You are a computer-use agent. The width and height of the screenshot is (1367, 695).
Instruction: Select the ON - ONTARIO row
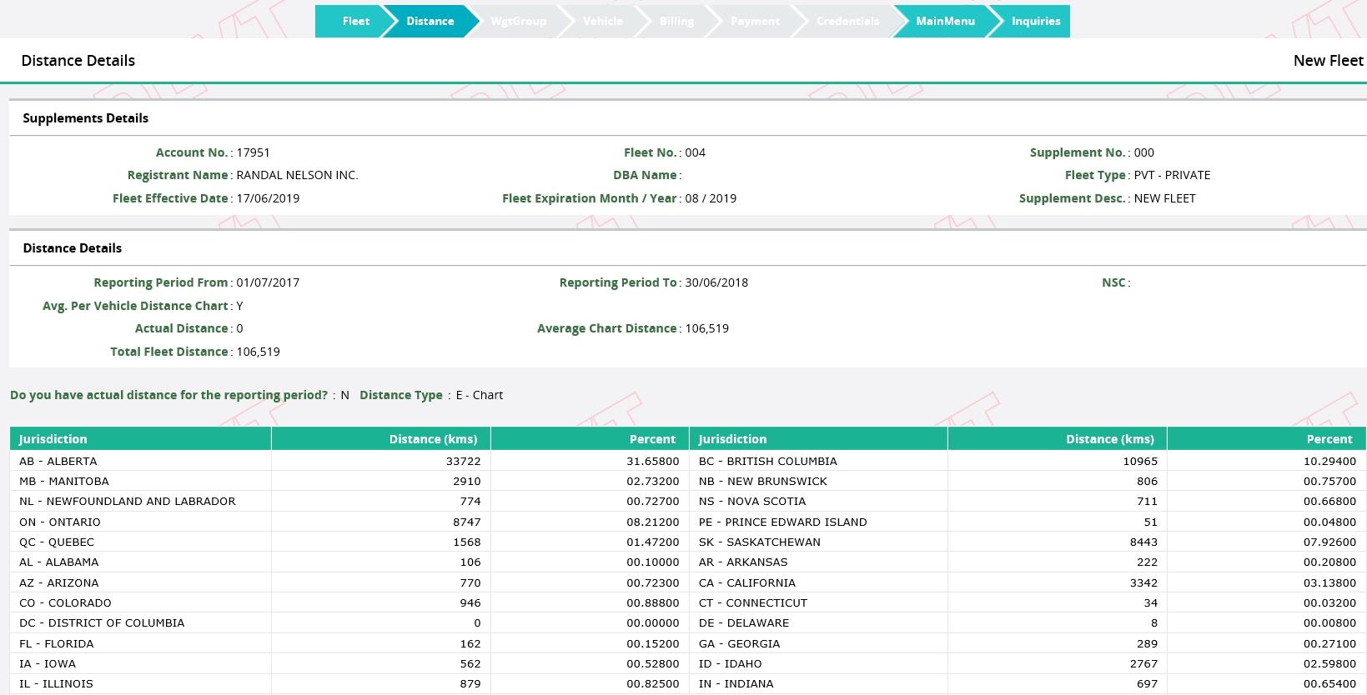click(x=349, y=522)
